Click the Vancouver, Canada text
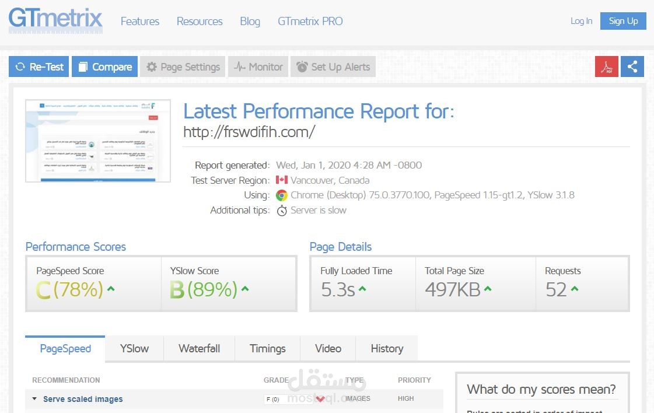 [x=330, y=180]
